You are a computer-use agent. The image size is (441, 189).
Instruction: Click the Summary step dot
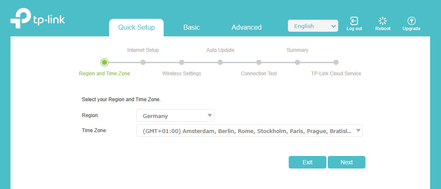coord(297,62)
